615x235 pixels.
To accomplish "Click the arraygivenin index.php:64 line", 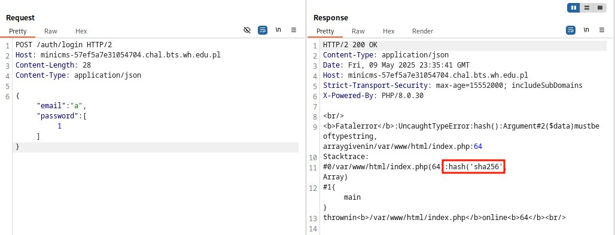I will pos(403,147).
